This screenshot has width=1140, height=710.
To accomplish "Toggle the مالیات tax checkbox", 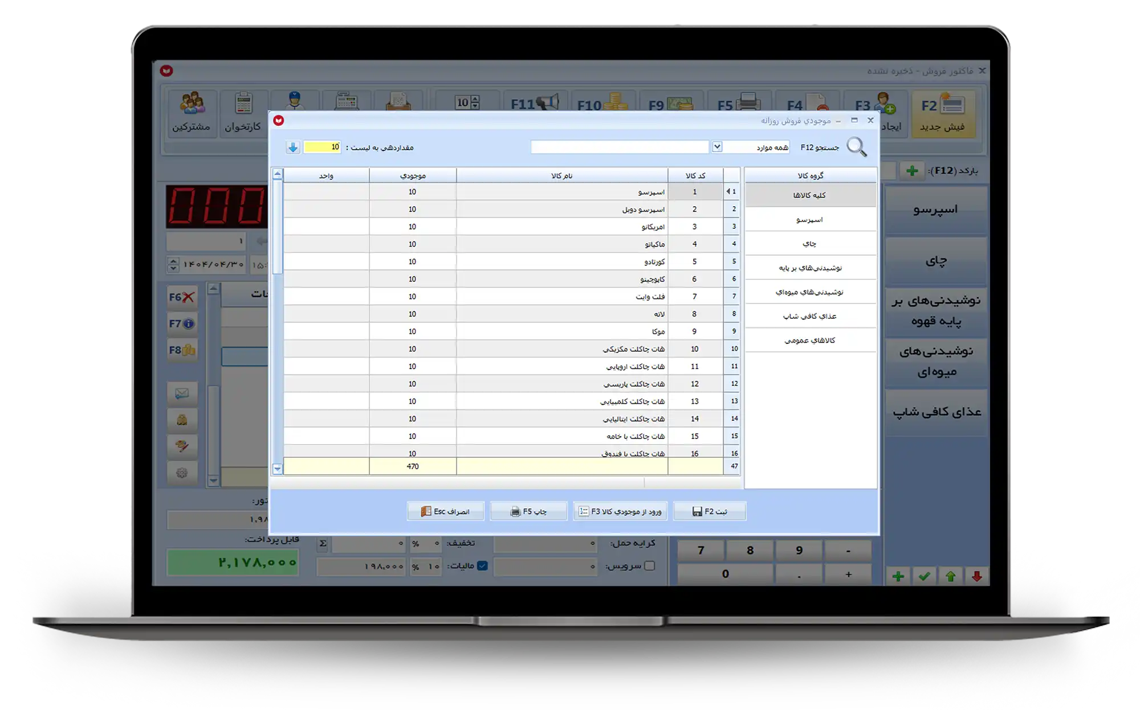I will click(x=482, y=566).
